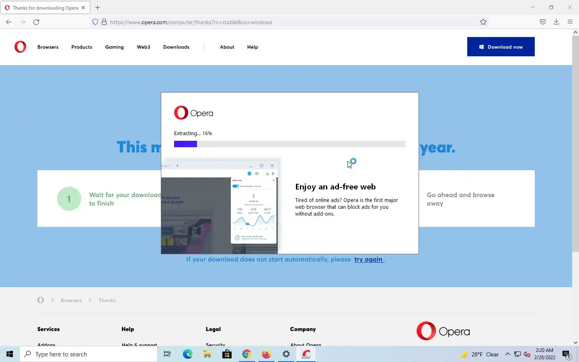The width and height of the screenshot is (579, 362).
Task: Click the ad blocker preview image in installer
Action: click(x=220, y=207)
